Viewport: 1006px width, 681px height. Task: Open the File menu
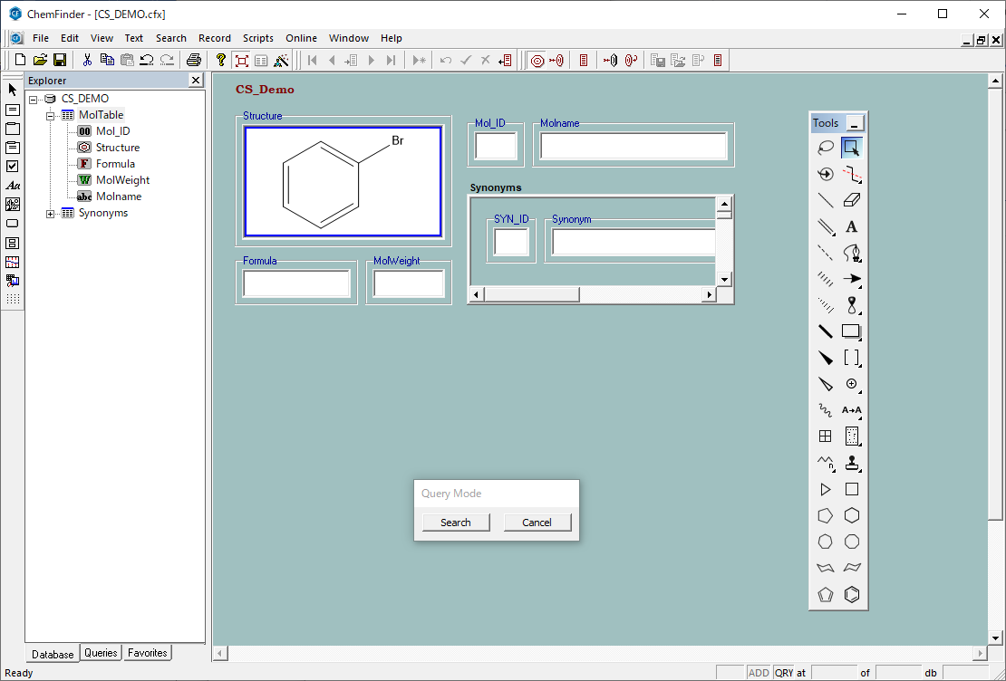41,38
